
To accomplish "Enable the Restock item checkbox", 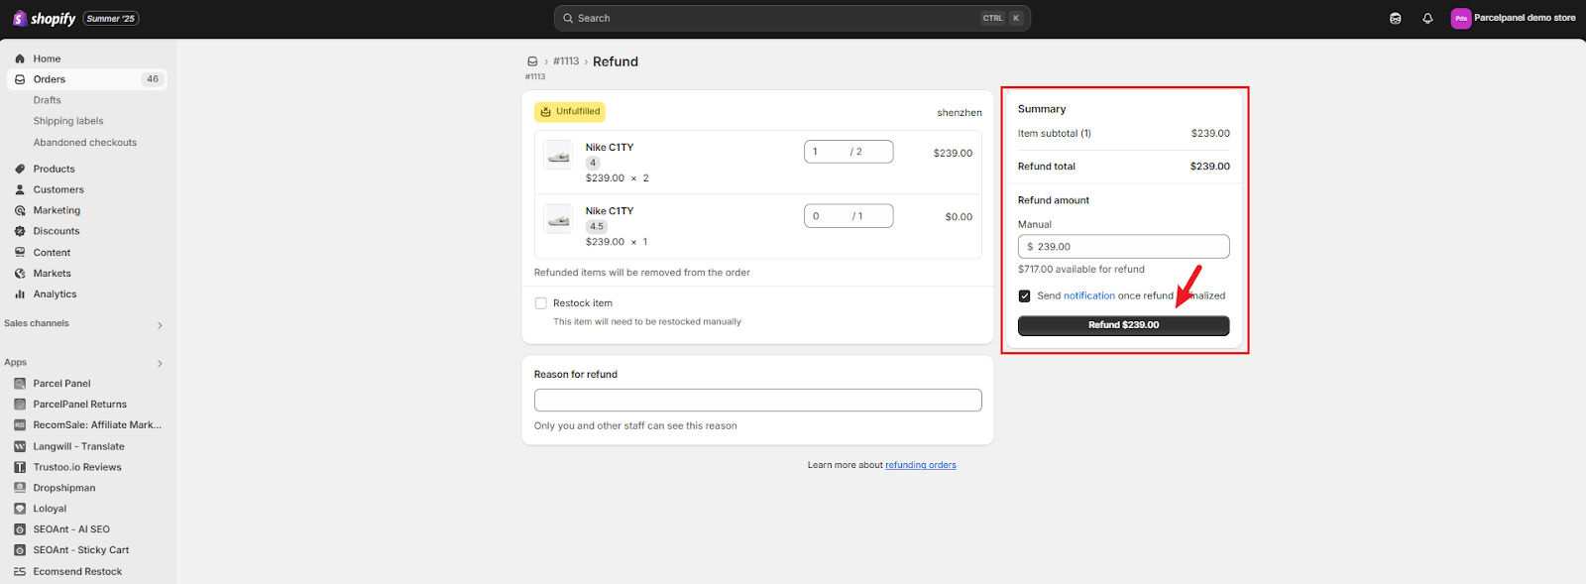I will point(540,303).
